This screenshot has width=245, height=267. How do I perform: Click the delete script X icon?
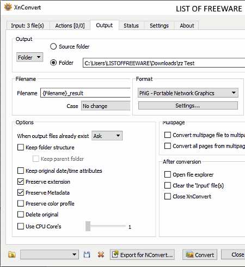(x=101, y=254)
